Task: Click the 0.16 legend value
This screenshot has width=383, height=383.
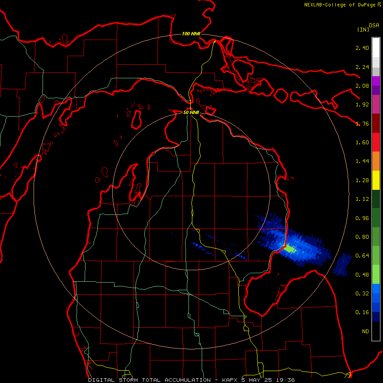Action: click(x=362, y=312)
